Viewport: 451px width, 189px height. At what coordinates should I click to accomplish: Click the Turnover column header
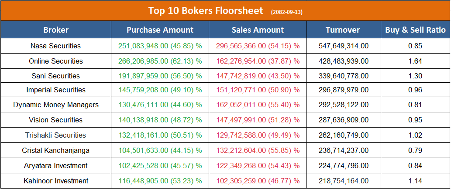[x=343, y=30]
